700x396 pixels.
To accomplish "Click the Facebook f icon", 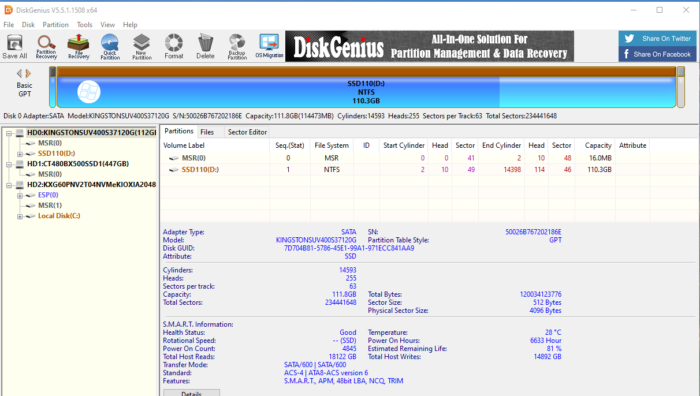I will tap(627, 54).
